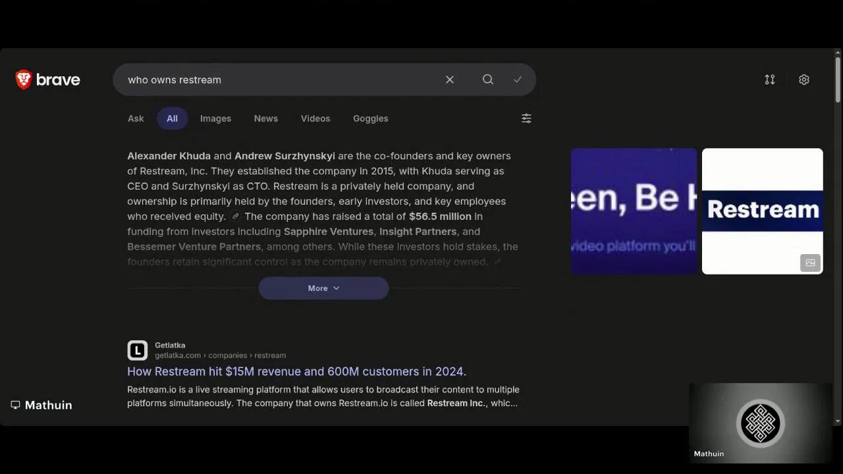Click 'Insight Partners' in the answer
Viewport: 843px width, 474px height.
[x=418, y=232]
